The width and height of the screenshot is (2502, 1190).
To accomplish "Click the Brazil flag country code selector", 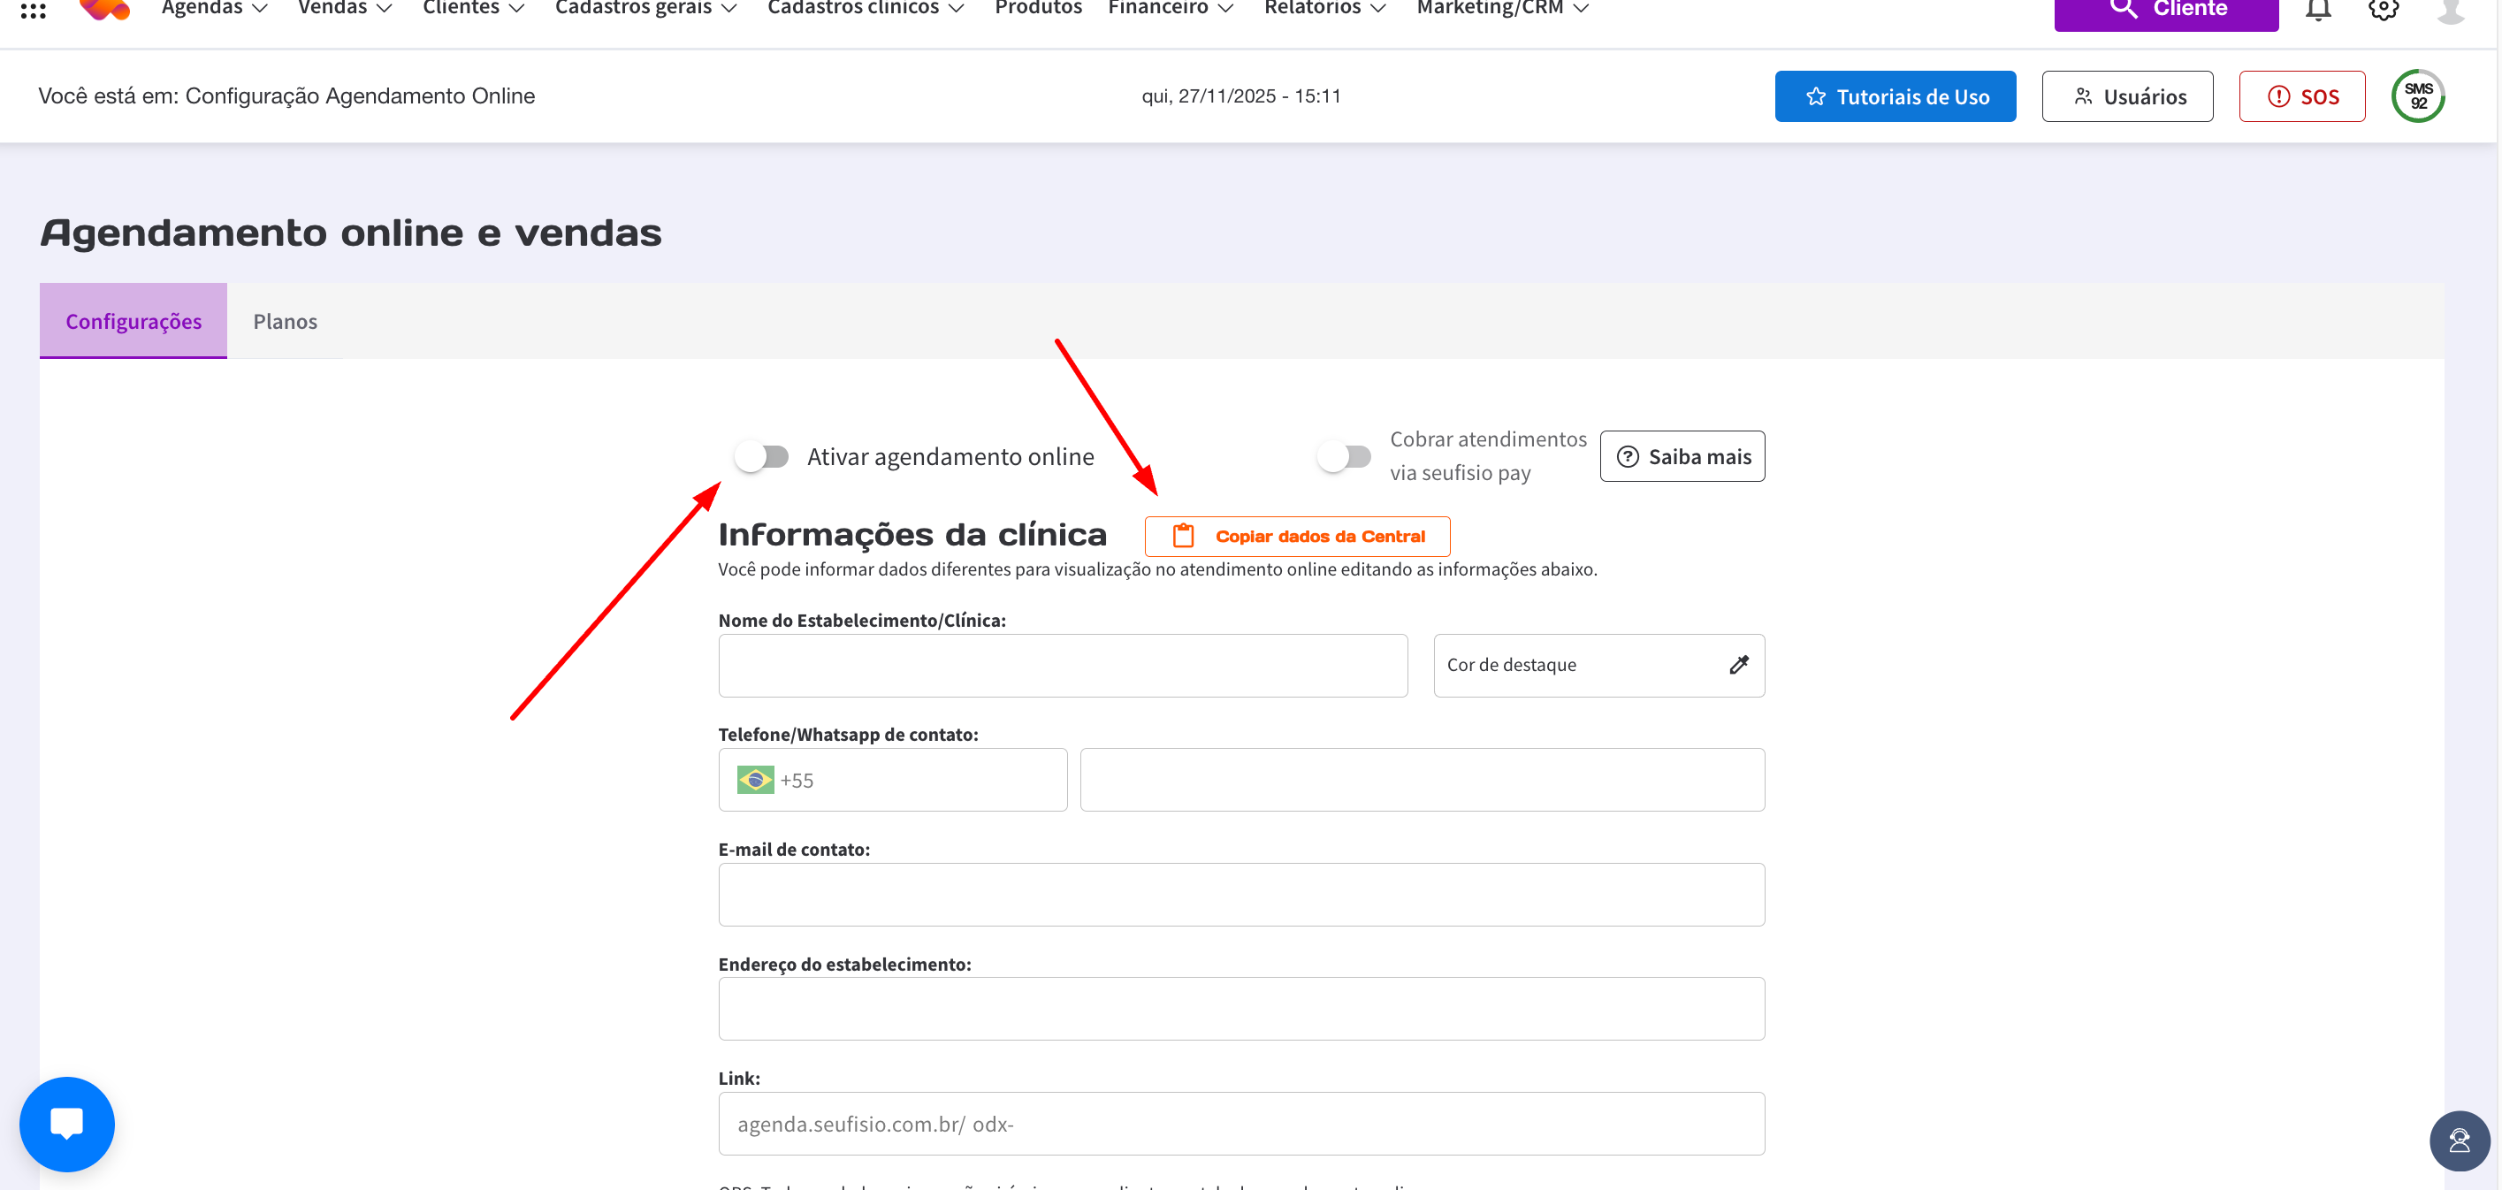I will 756,780.
